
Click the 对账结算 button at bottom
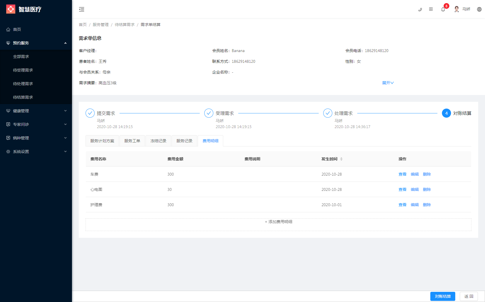[x=443, y=296]
